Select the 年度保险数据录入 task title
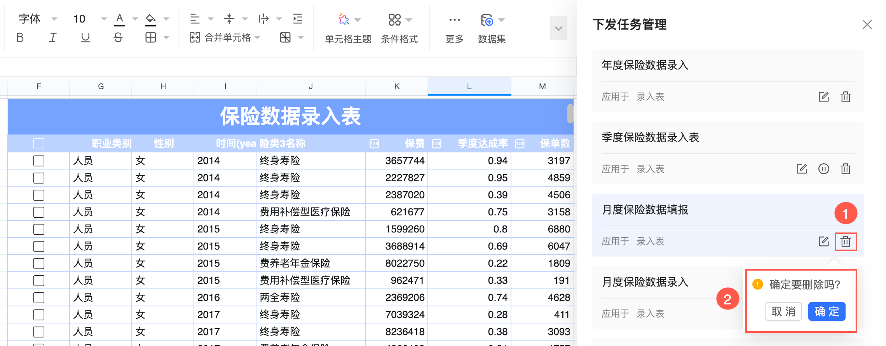886x346 pixels. [645, 65]
